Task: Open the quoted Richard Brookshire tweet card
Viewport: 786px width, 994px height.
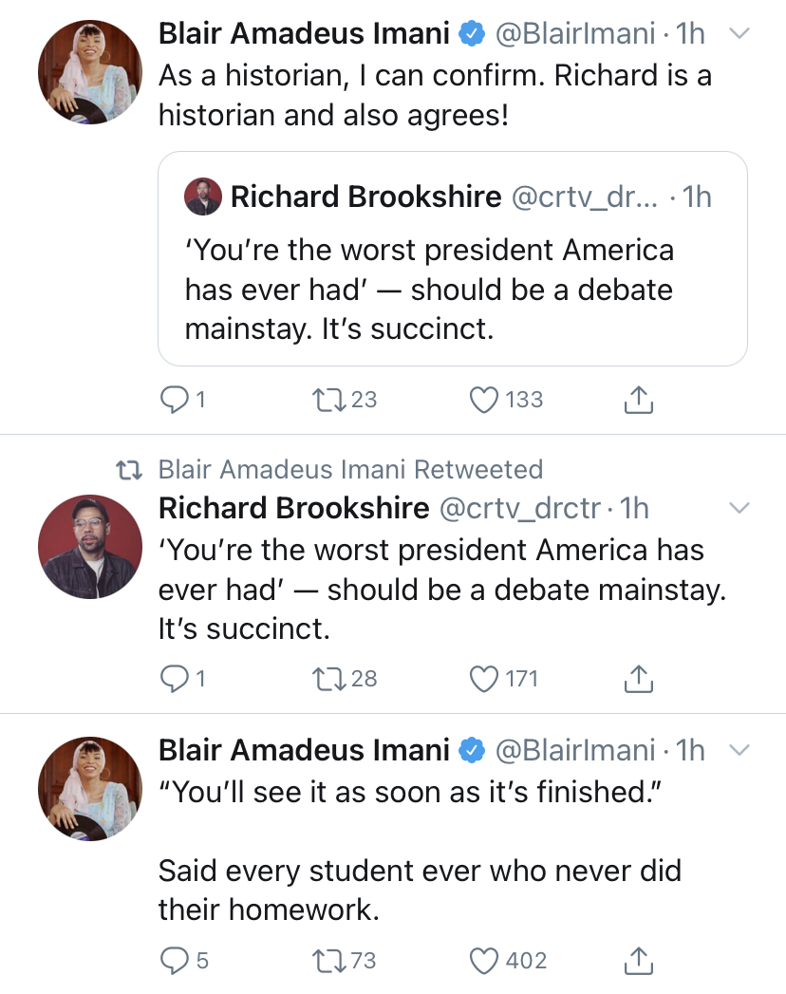Action: click(x=453, y=258)
